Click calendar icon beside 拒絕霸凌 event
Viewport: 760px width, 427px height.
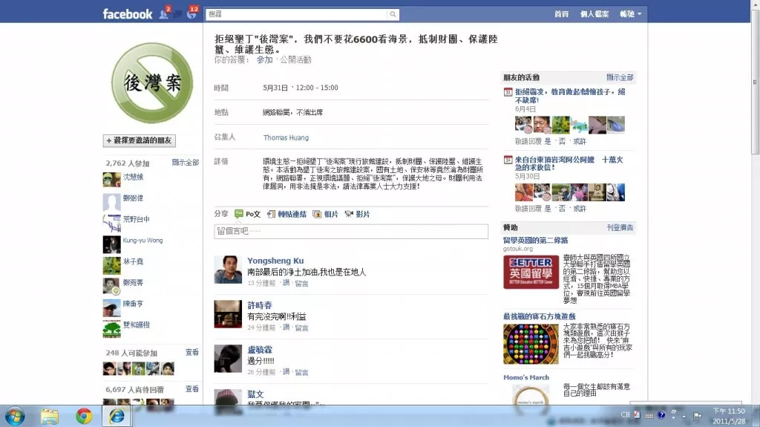[508, 92]
